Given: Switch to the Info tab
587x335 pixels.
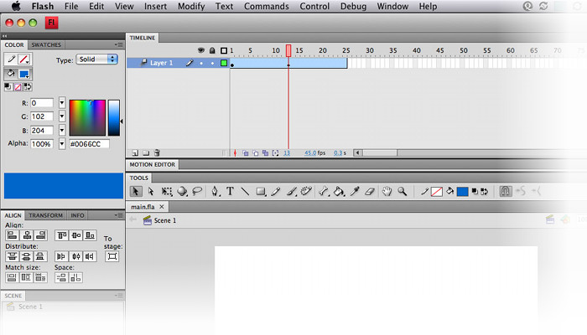Looking at the screenshot, I should [77, 215].
